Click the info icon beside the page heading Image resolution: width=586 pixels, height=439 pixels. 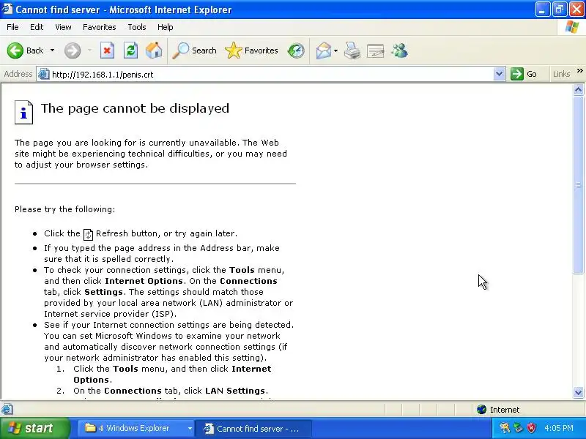click(24, 112)
